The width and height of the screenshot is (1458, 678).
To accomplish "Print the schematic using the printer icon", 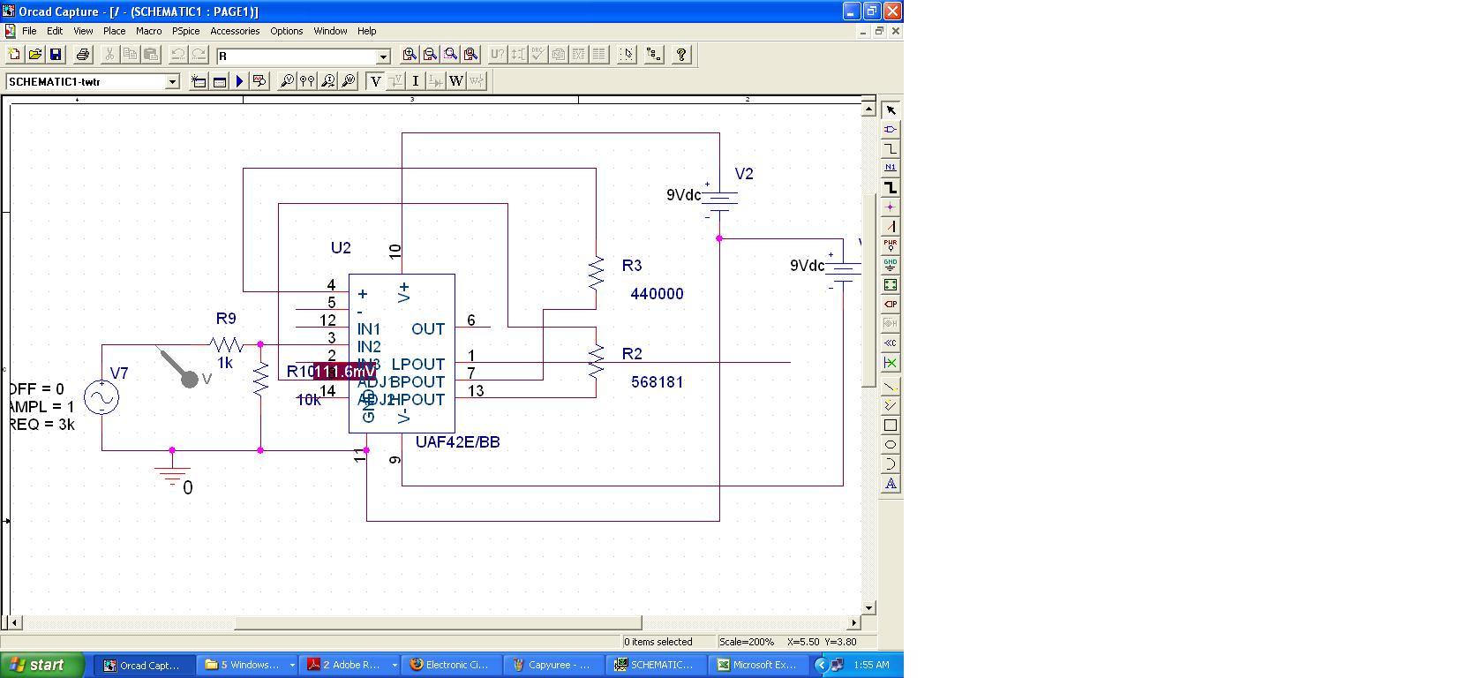I will (x=82, y=55).
